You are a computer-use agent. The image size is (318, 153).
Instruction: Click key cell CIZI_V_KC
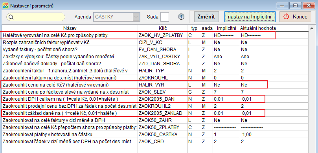click(x=163, y=42)
